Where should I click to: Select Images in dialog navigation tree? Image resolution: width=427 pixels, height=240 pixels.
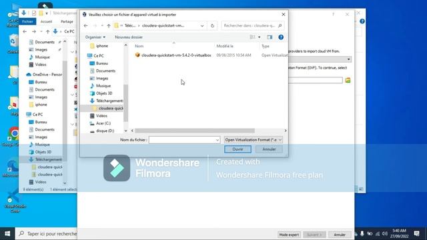point(102,79)
